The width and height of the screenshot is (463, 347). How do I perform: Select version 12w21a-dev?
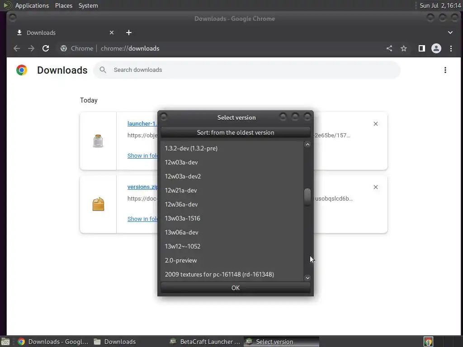point(232,190)
